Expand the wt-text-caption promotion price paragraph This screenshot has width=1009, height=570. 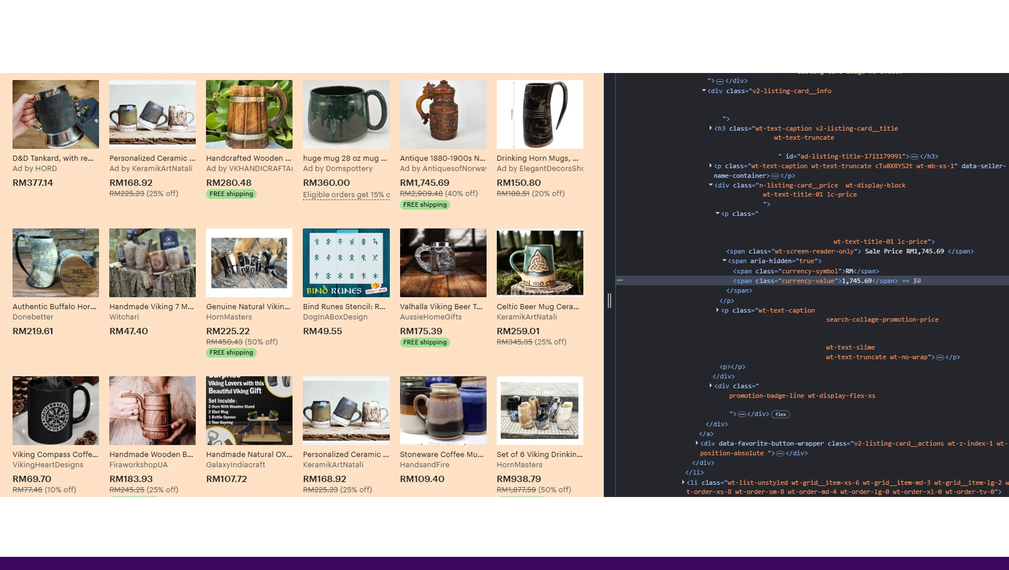pyautogui.click(x=717, y=310)
